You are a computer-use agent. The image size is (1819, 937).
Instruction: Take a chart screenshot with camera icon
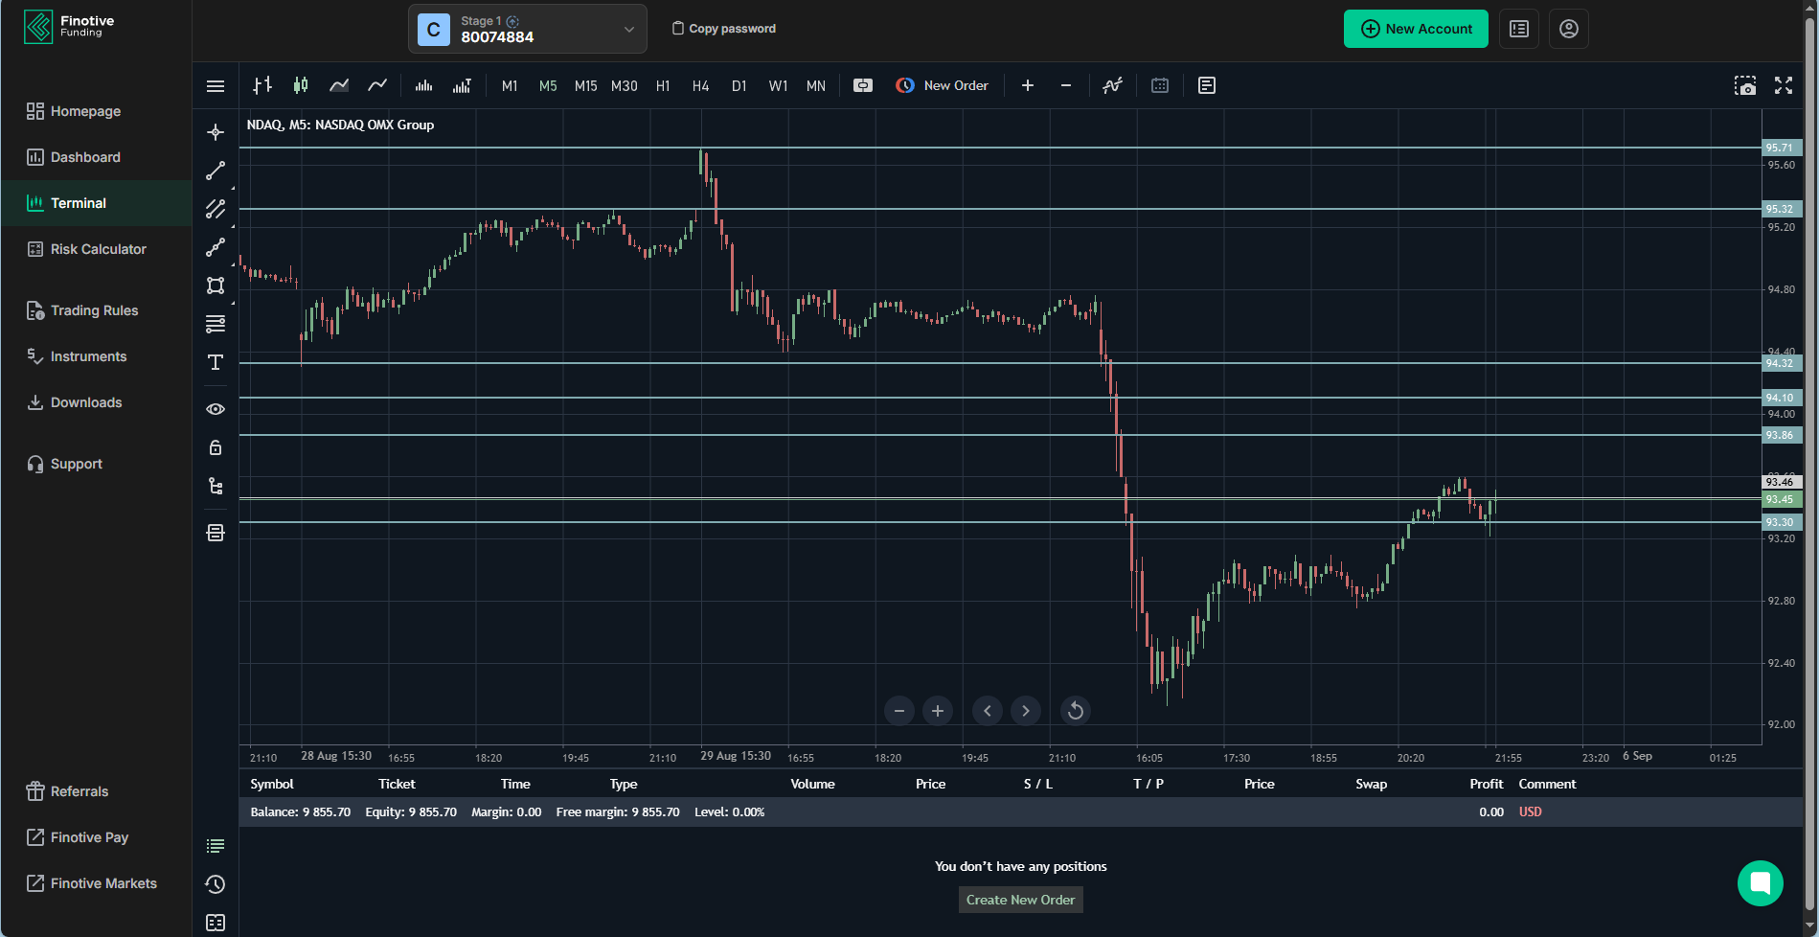pyautogui.click(x=1745, y=85)
